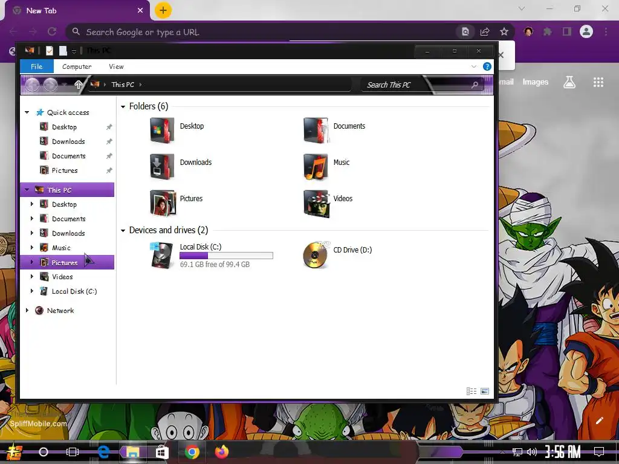Click New folder icon in quick access toolbar
Viewport: 619px width, 464px height.
(63, 51)
